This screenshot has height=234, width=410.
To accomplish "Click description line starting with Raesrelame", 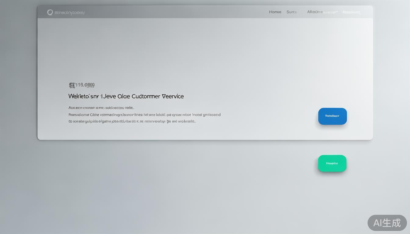I will 144,115.
